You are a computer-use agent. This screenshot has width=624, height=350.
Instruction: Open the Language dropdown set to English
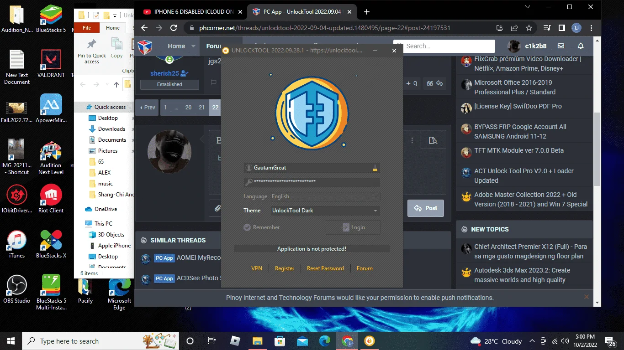pos(325,196)
